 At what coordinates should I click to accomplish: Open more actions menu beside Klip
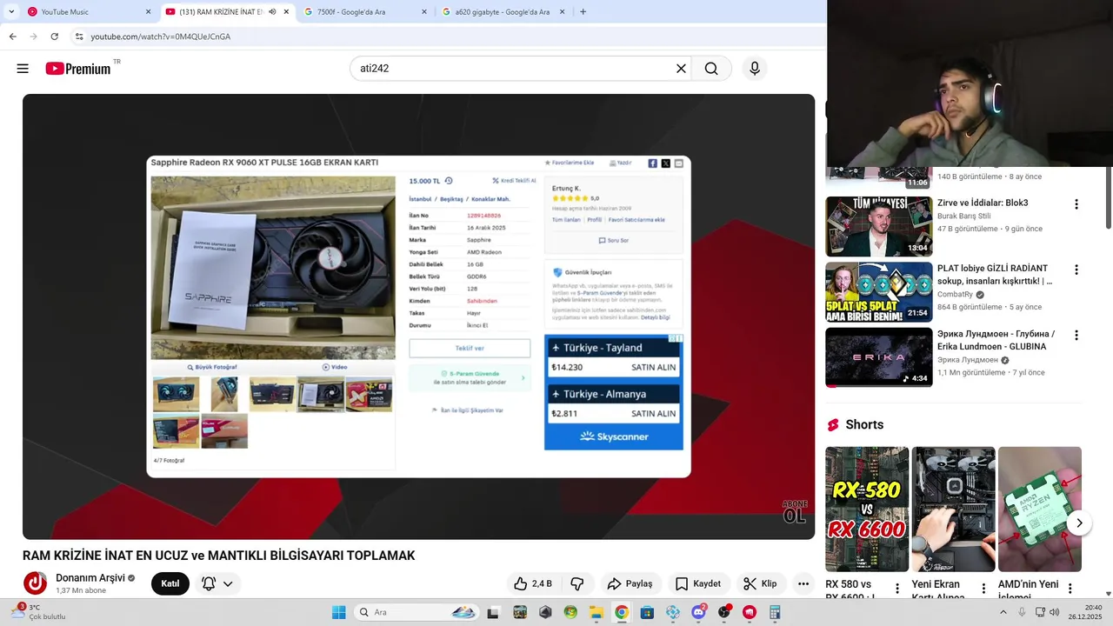coord(803,583)
